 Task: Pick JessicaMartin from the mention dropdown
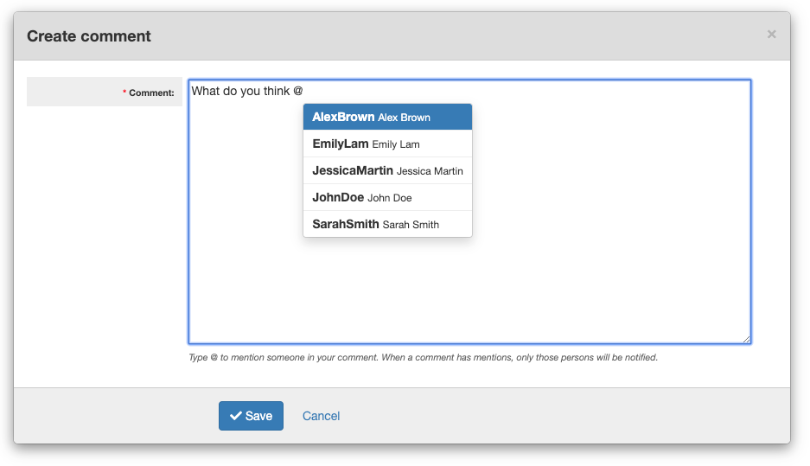point(387,170)
